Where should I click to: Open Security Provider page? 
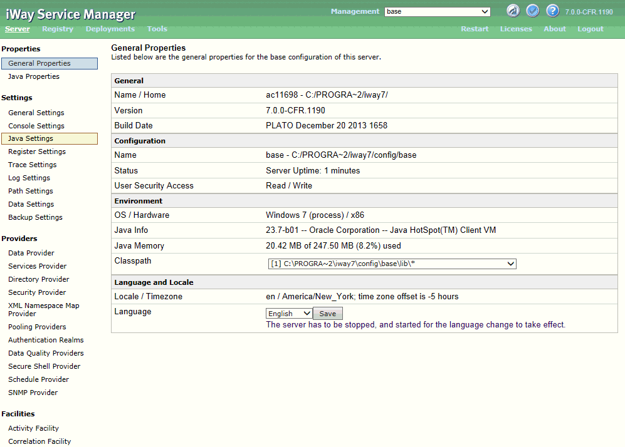point(37,292)
